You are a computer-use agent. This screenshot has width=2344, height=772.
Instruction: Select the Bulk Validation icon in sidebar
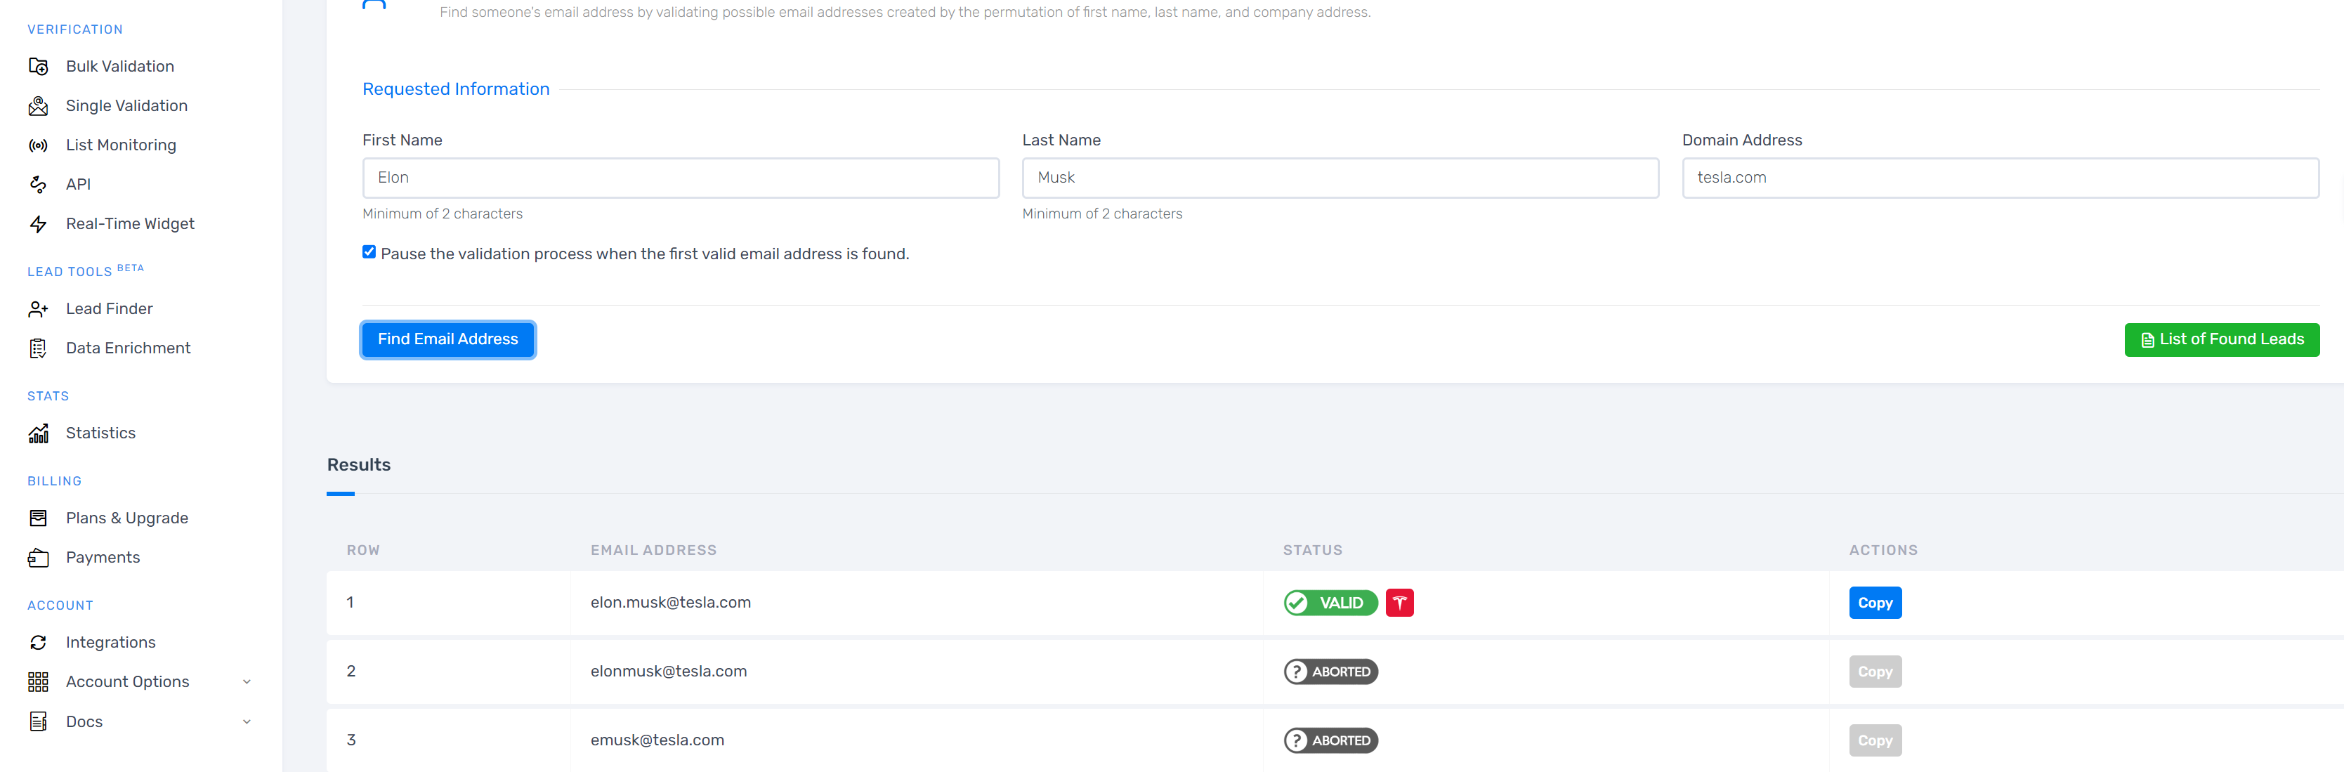[x=38, y=65]
